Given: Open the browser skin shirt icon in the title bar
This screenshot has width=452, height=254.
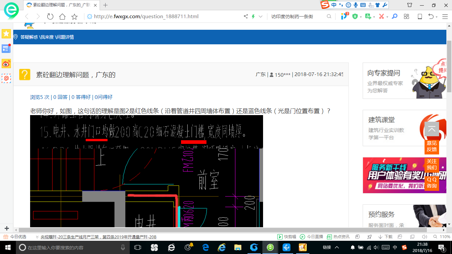Looking at the screenshot, I should pyautogui.click(x=410, y=5).
